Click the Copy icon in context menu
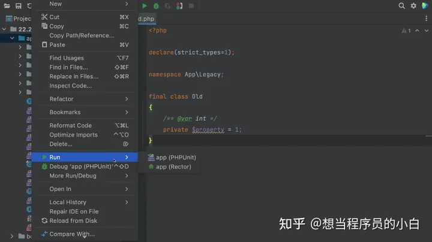 tap(44, 26)
